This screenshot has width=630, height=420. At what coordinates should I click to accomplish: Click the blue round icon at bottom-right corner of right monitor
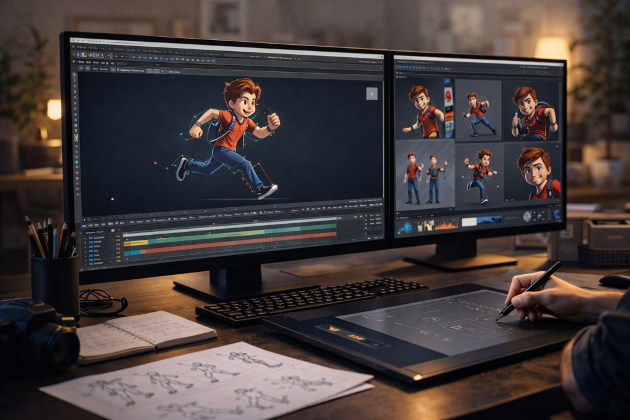click(x=557, y=215)
